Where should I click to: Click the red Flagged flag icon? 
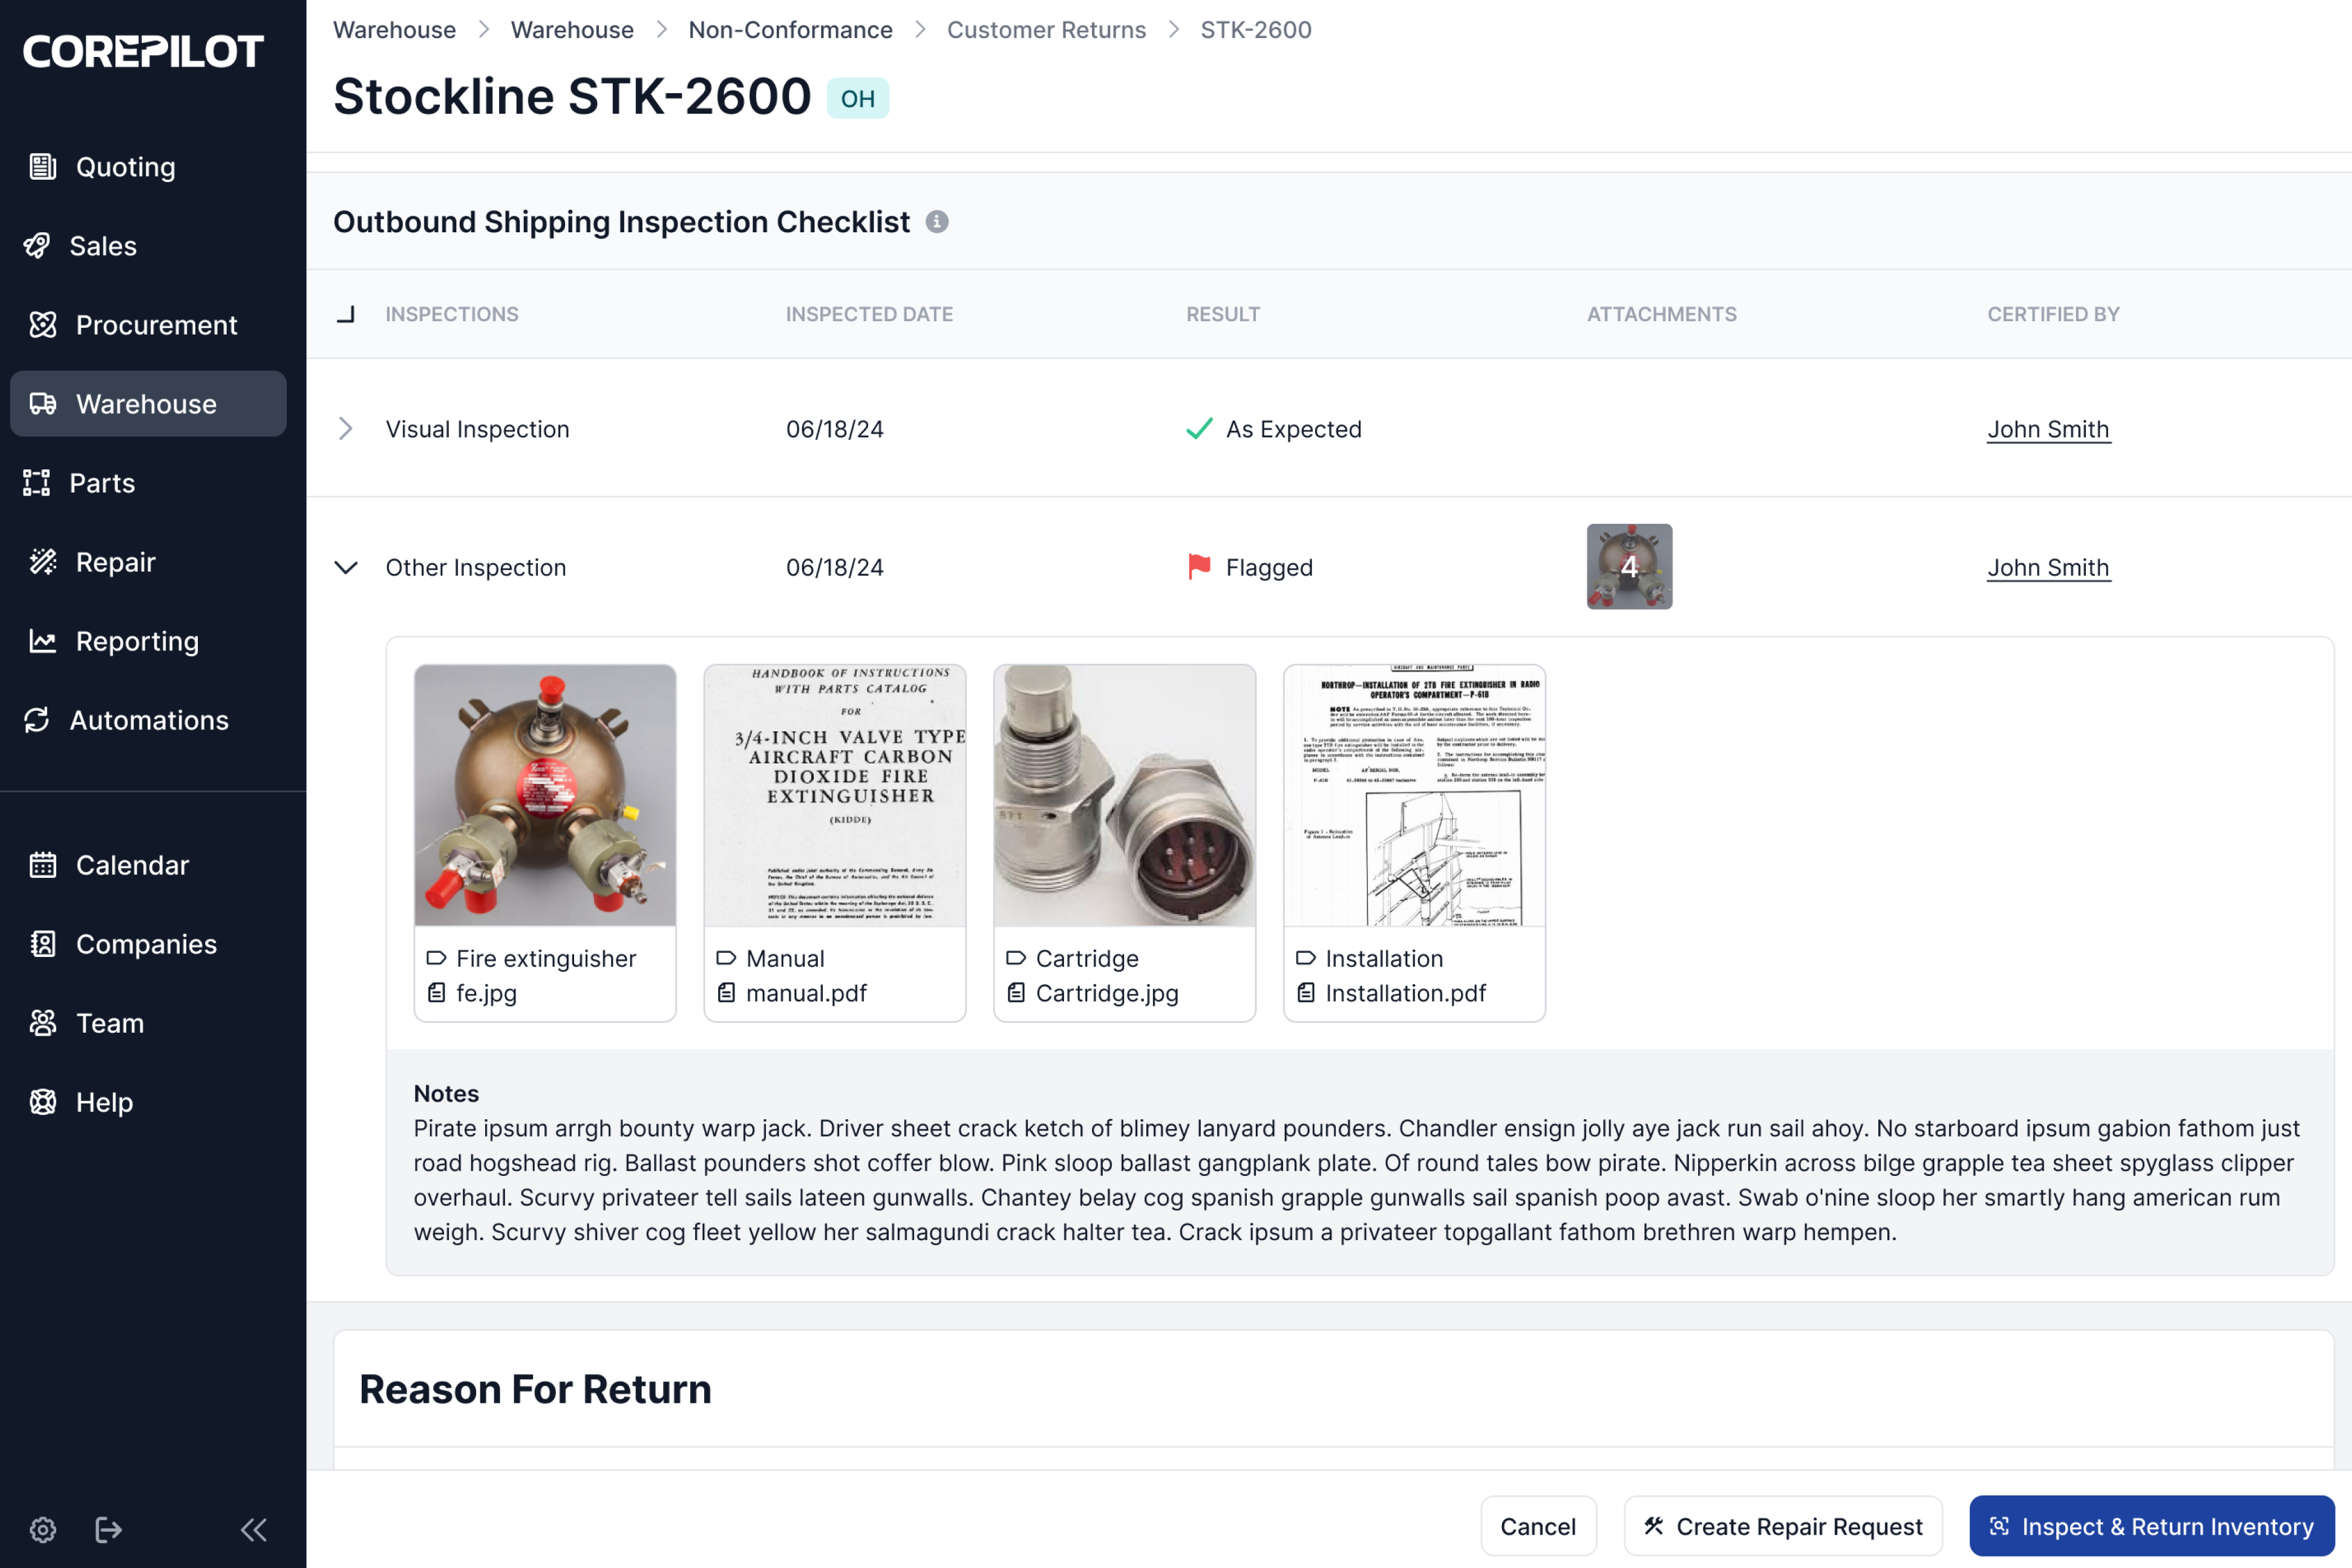click(1198, 567)
